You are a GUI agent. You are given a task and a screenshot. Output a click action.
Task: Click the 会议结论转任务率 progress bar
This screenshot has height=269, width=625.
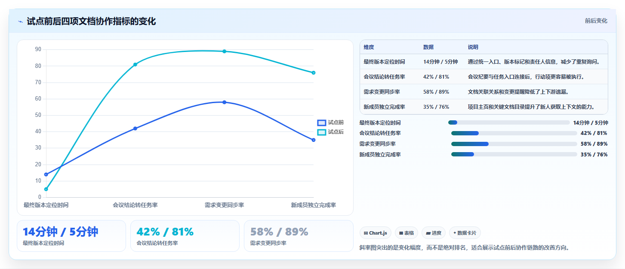click(514, 133)
